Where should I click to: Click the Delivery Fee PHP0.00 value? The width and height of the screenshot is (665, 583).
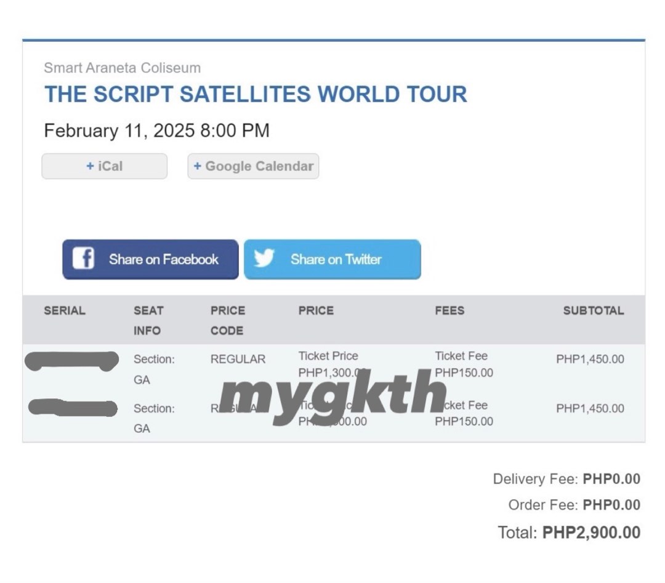tap(611, 479)
